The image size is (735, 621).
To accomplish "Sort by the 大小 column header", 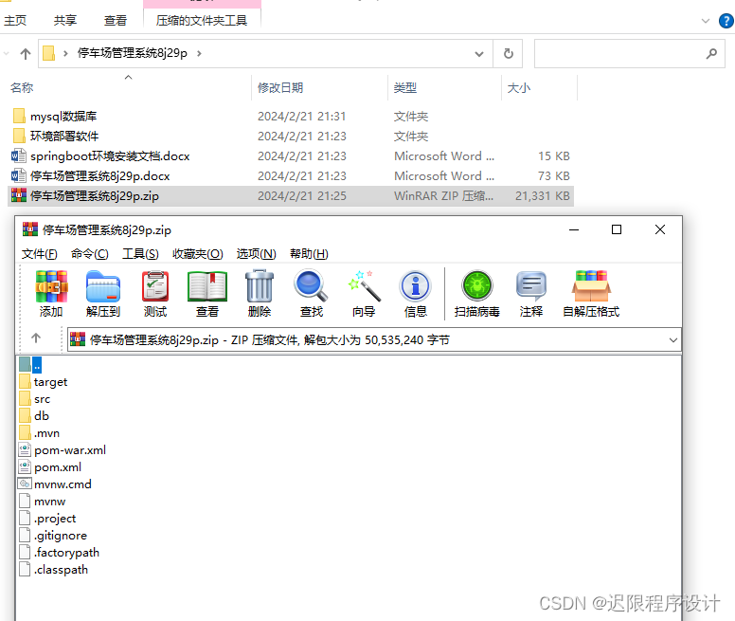I will 519,88.
